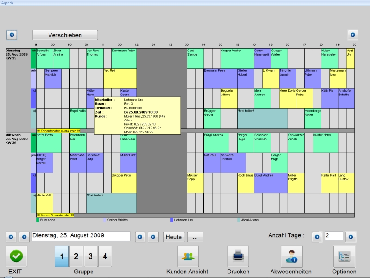Open Kunden Ansicht people icon
Screen dimensions: 370x278
point(188,257)
